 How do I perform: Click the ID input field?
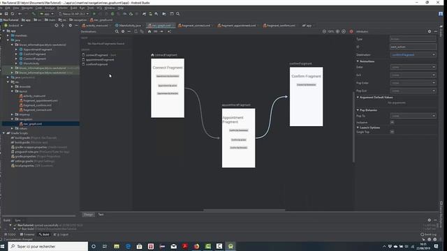click(413, 47)
